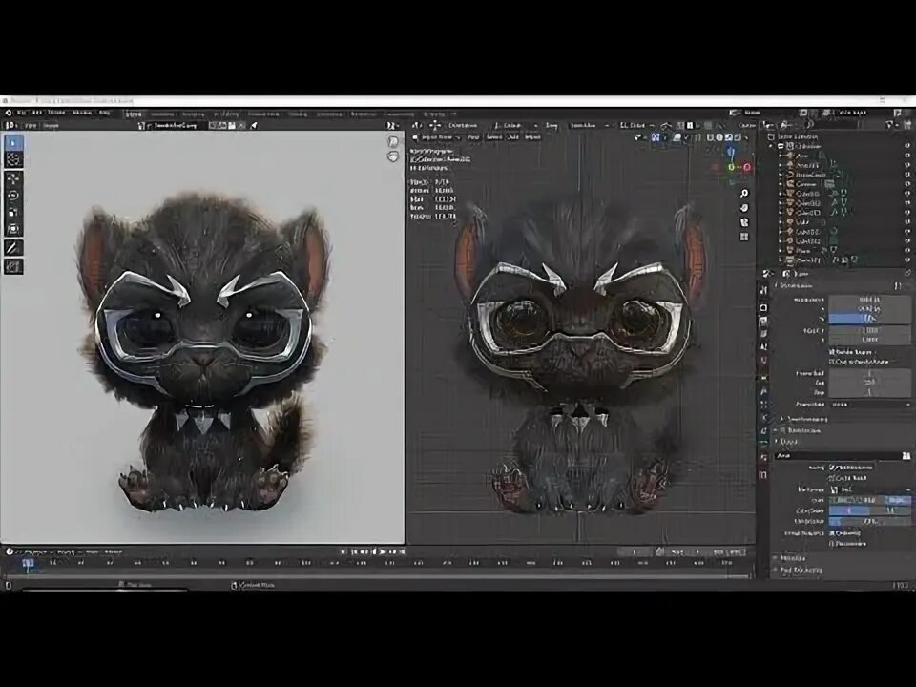Jump to end with rightmost playback button

(x=402, y=552)
